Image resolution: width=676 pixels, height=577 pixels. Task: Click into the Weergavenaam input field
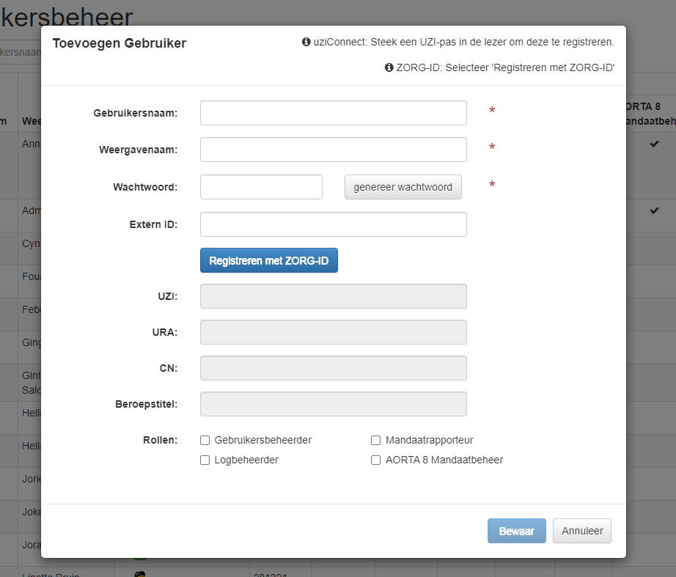click(x=333, y=150)
